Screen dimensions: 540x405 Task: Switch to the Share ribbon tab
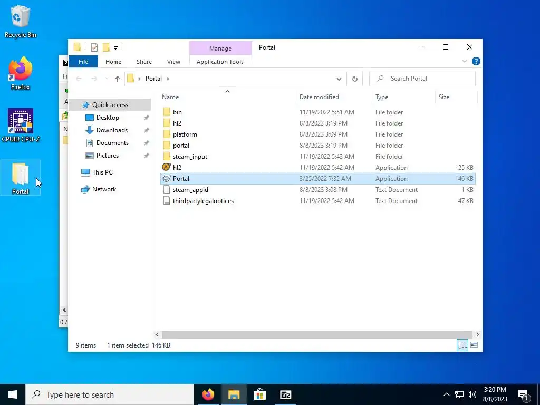[144, 62]
